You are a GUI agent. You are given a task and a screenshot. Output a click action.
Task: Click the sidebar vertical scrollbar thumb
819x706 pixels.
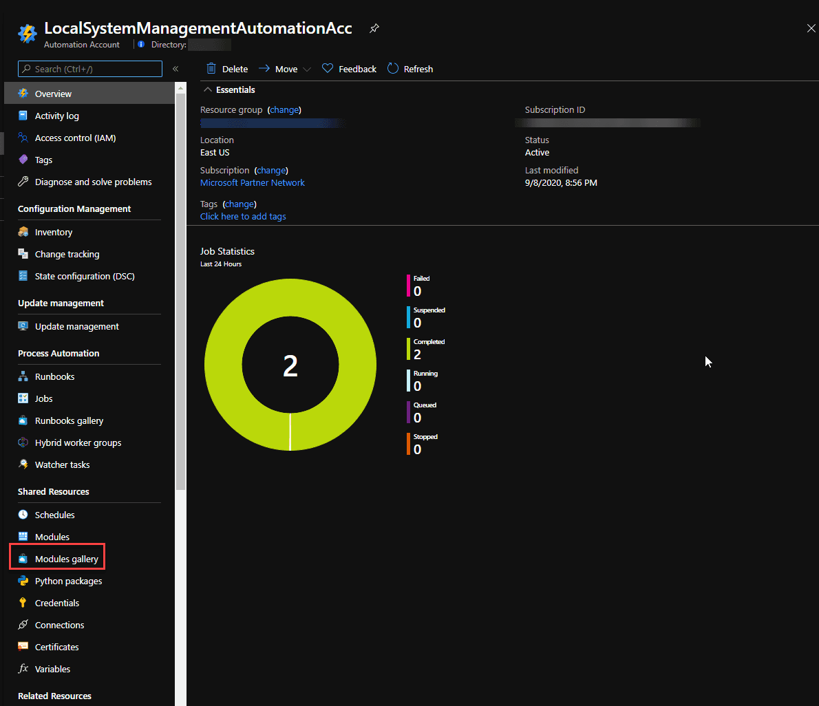click(x=181, y=291)
